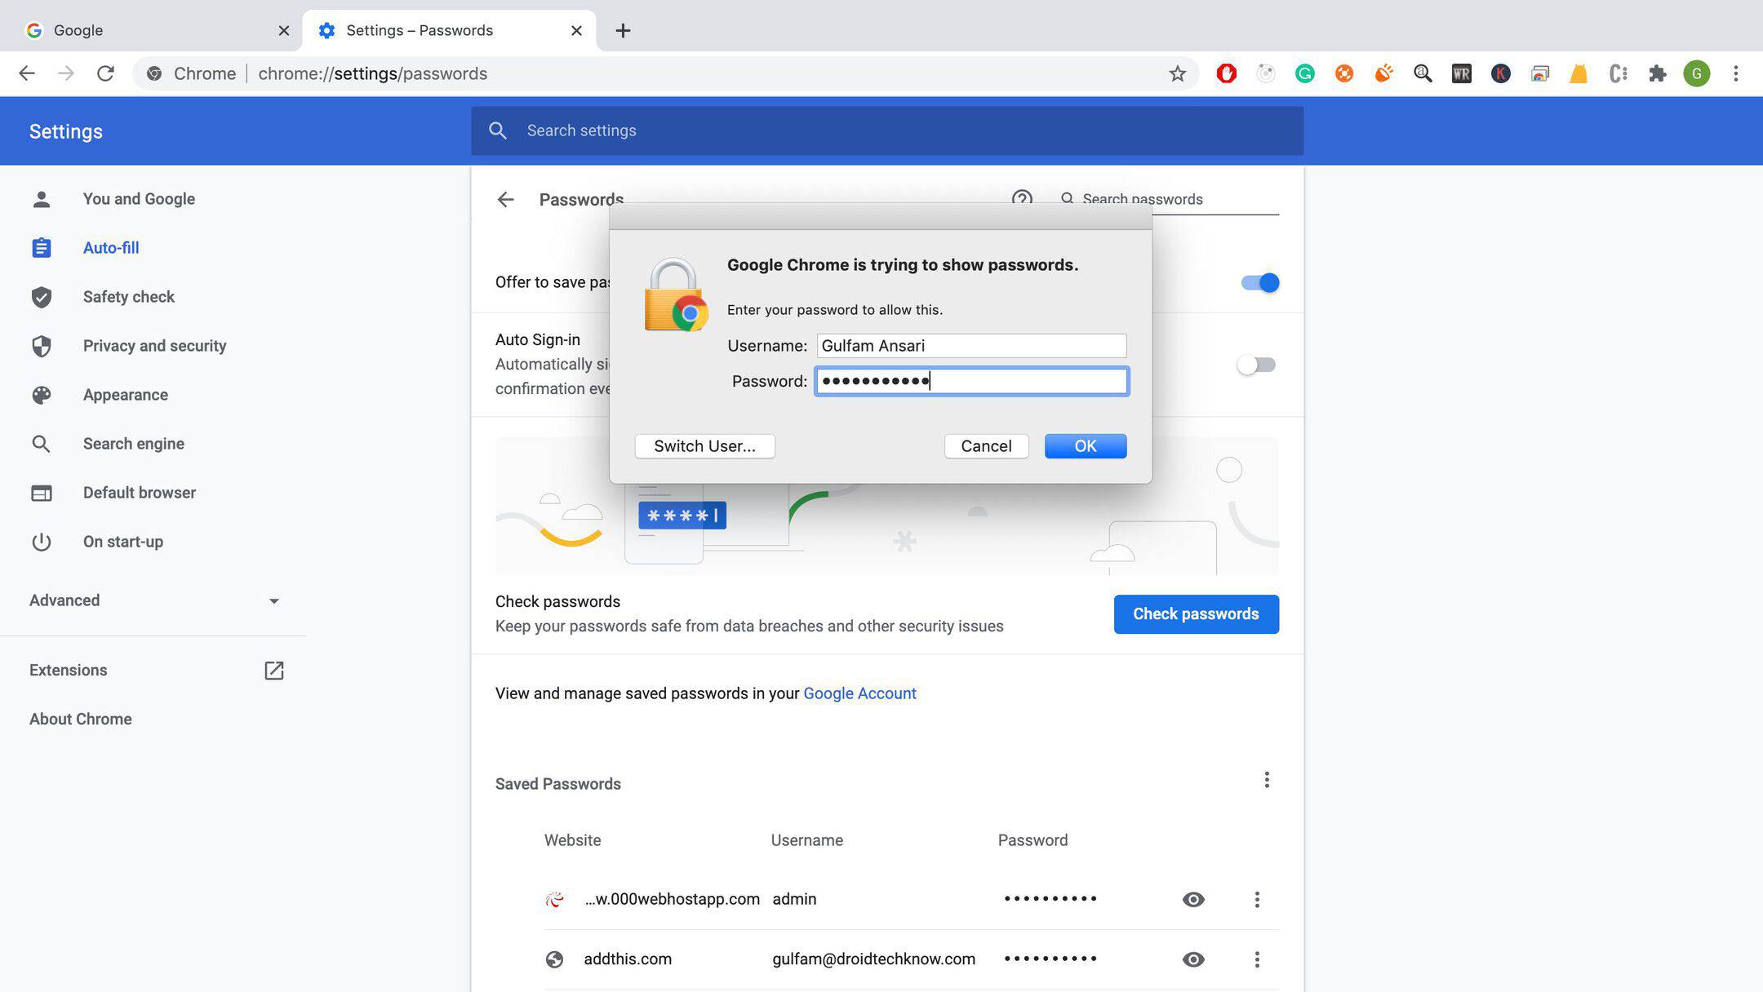Click the Switch User... button

click(704, 446)
